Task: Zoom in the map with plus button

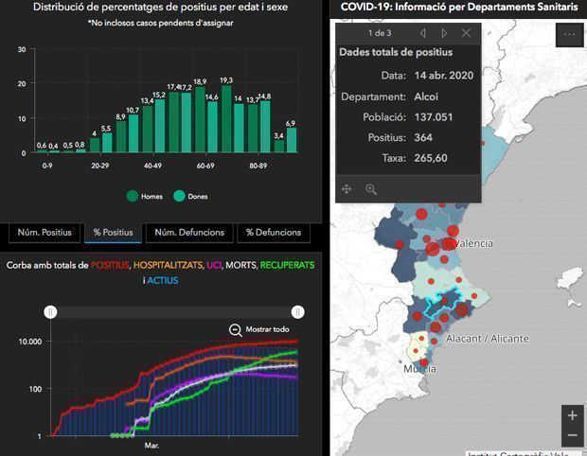Action: pos(571,415)
